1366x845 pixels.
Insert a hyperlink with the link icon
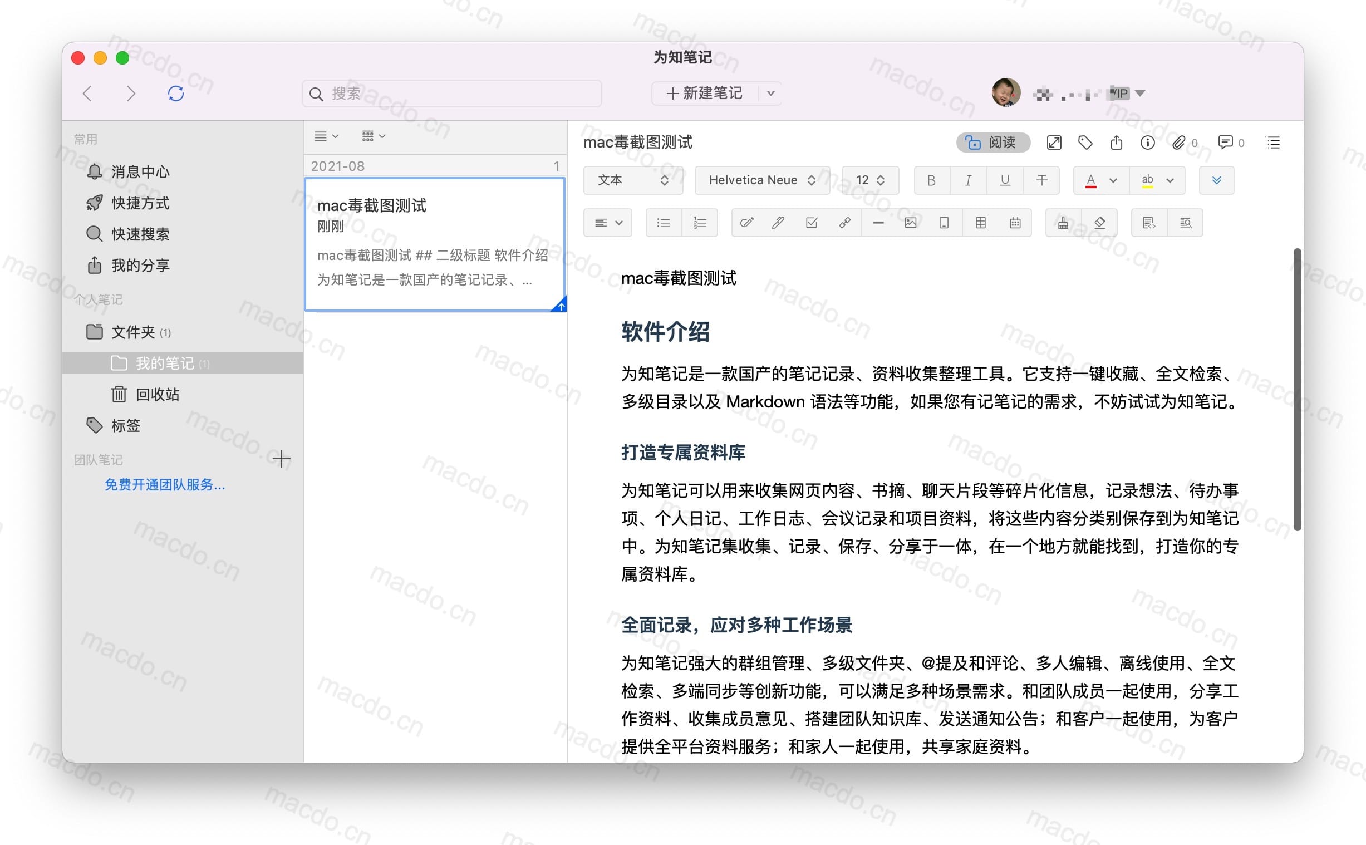tap(845, 223)
